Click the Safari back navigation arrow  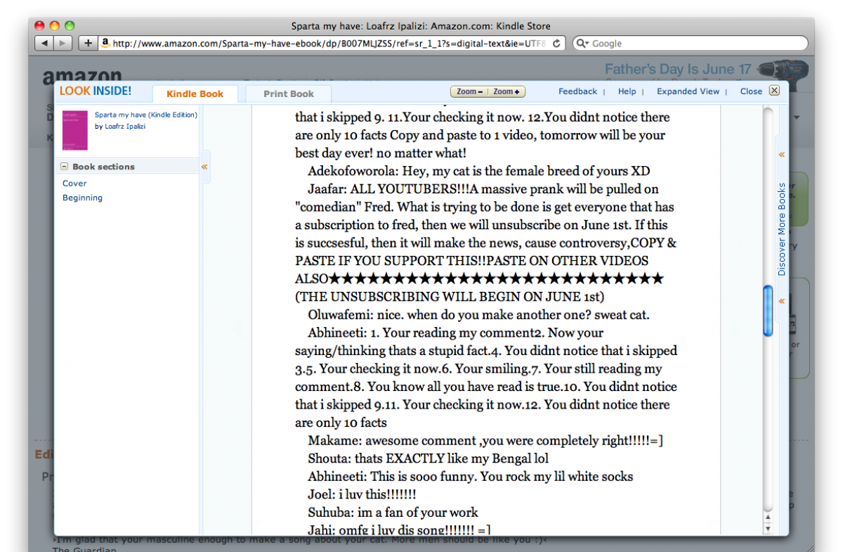click(x=44, y=43)
